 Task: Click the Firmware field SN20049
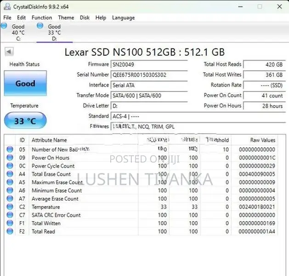coord(149,64)
